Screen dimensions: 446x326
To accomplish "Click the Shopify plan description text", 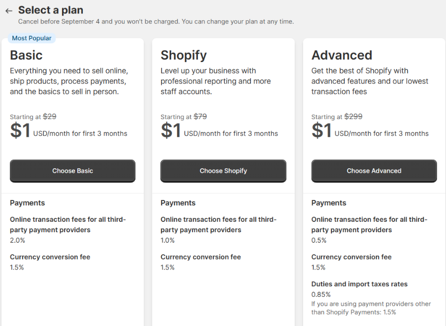I will point(216,81).
